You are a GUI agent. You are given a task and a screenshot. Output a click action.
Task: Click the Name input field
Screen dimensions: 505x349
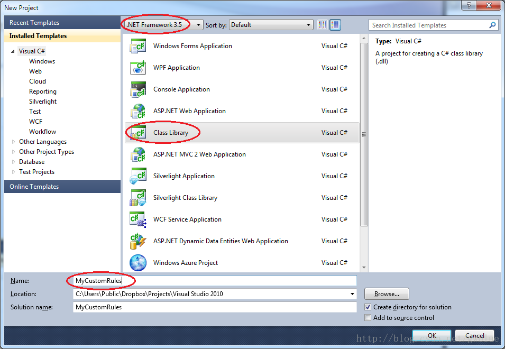(x=215, y=281)
